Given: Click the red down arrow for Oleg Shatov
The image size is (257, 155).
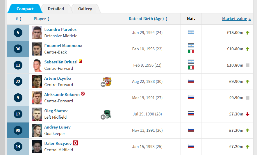Looking at the screenshot, I should point(247,114).
